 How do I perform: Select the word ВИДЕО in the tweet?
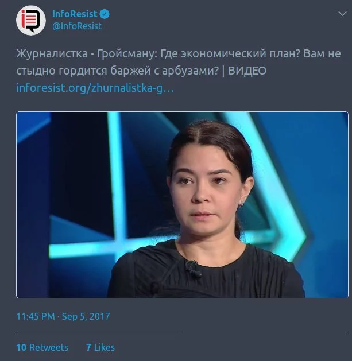coord(247,71)
